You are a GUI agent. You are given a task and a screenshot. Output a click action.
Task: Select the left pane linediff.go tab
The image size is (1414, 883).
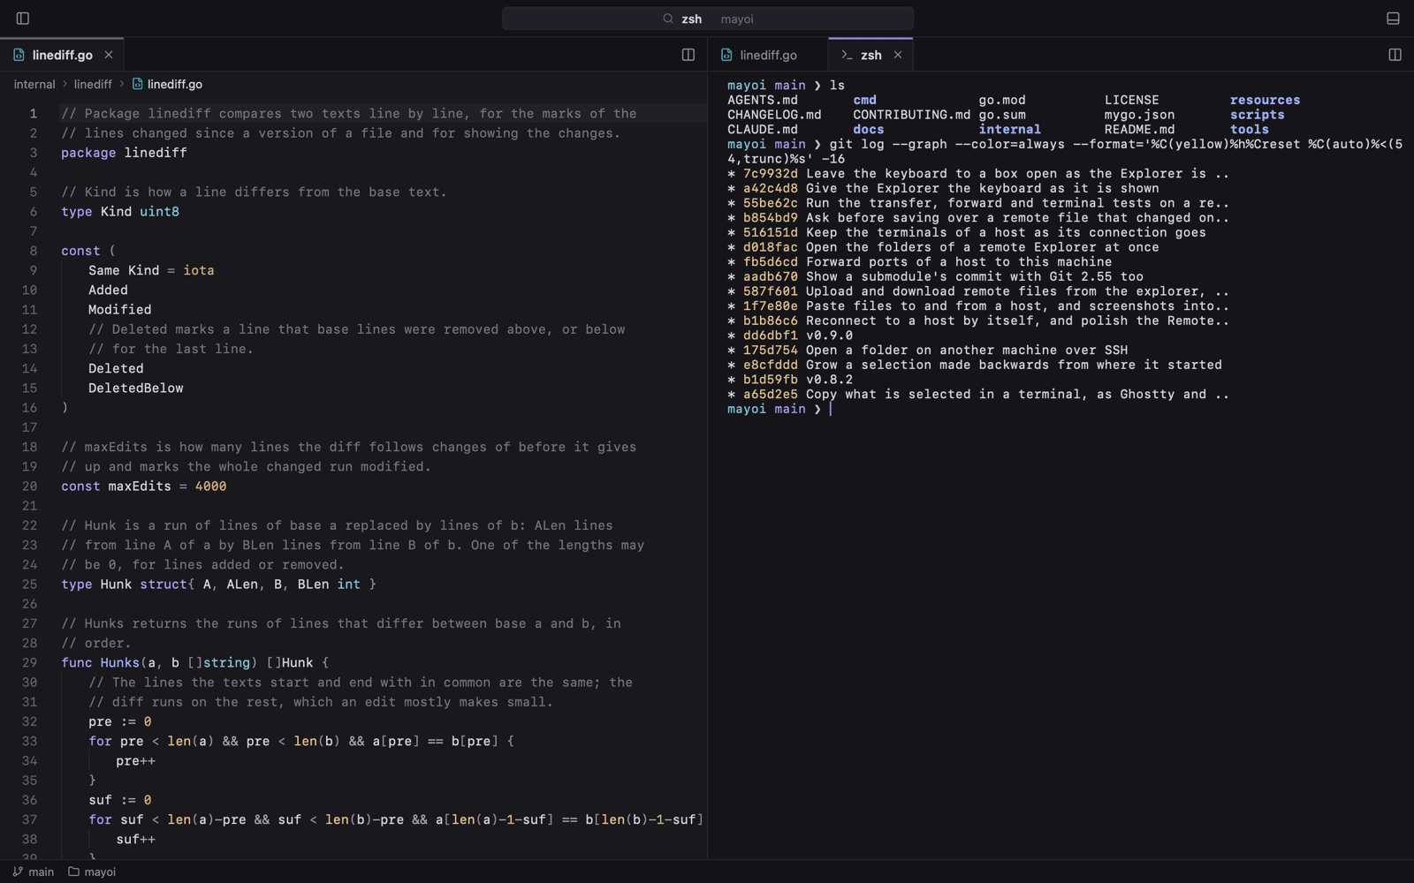(62, 55)
